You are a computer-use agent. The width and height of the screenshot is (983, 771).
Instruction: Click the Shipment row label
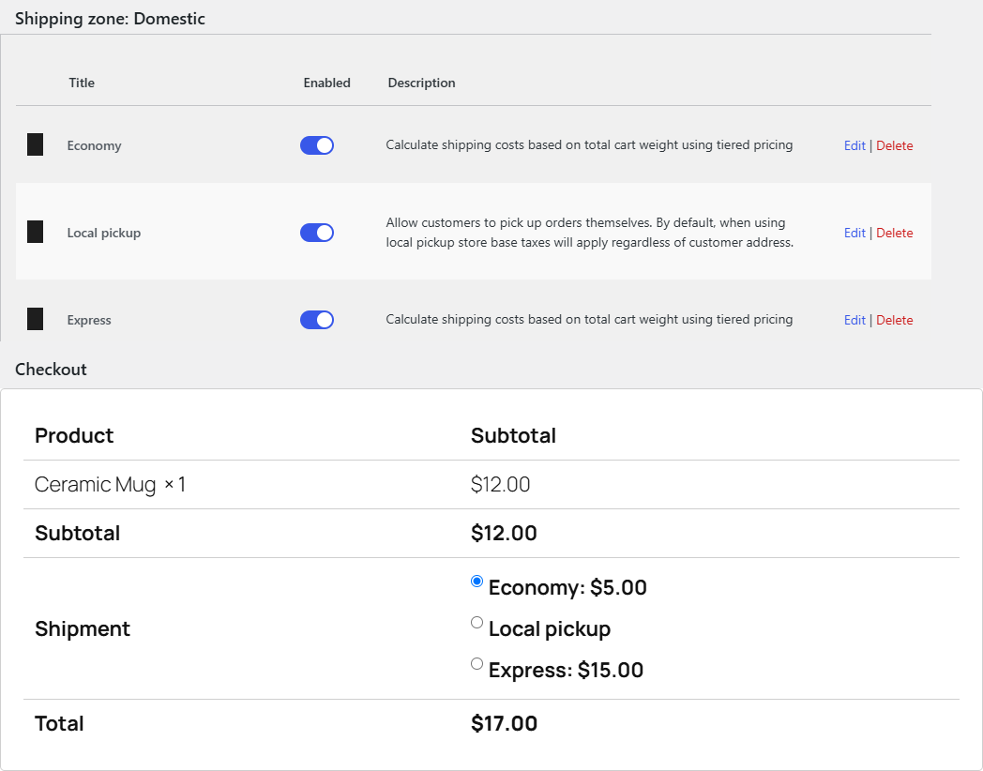[83, 628]
